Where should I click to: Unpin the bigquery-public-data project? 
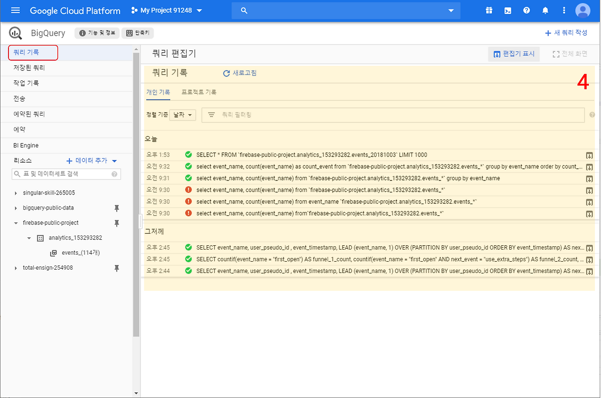click(117, 208)
